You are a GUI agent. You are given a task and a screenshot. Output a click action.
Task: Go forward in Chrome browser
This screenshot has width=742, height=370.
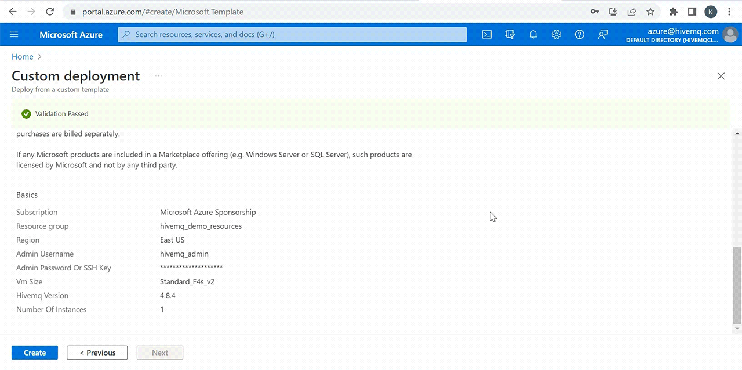click(31, 12)
